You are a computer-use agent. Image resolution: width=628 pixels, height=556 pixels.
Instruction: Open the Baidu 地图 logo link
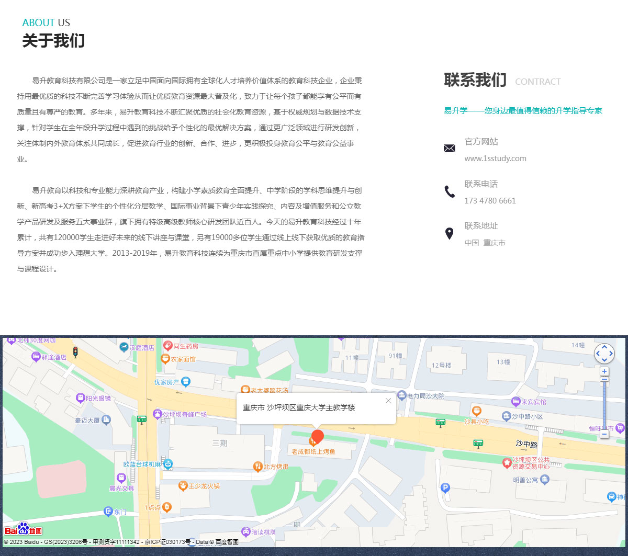click(x=24, y=529)
